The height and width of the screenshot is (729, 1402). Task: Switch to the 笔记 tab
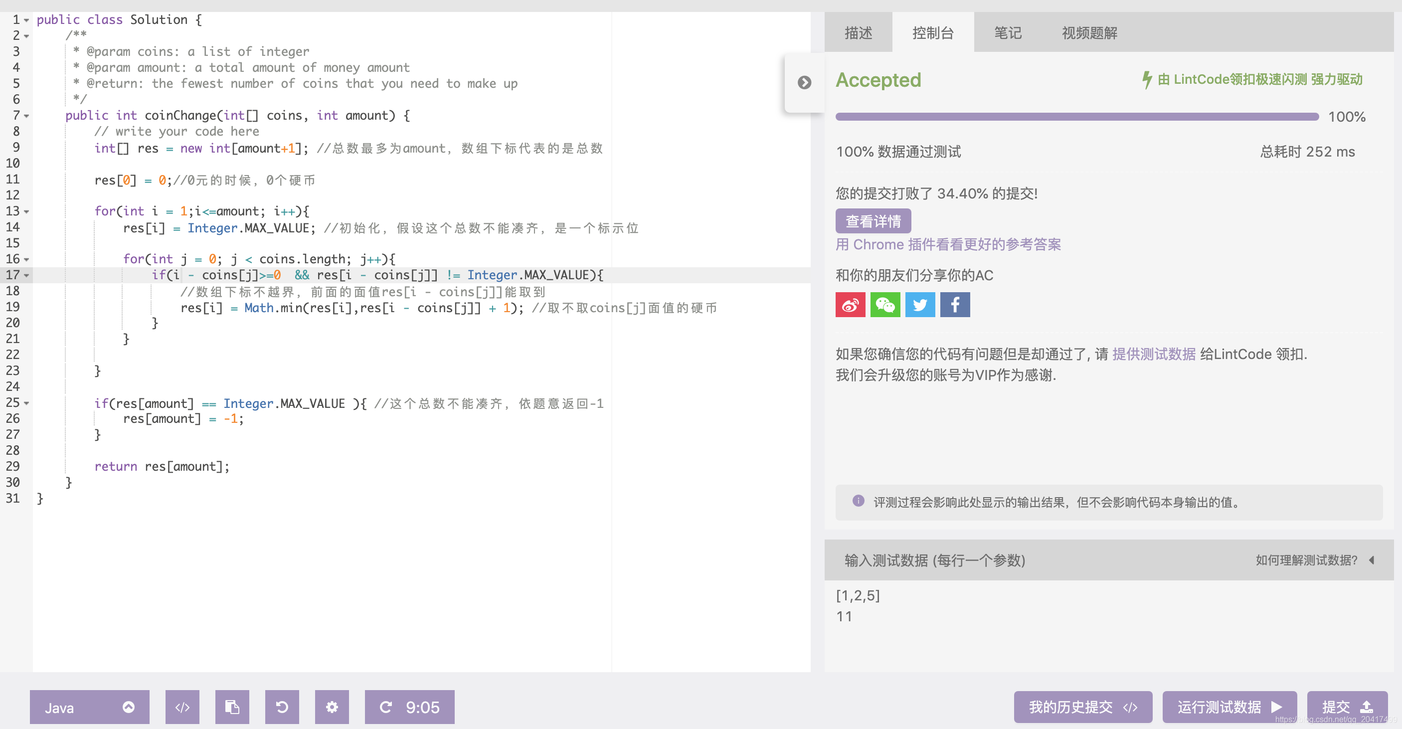[x=1008, y=33]
